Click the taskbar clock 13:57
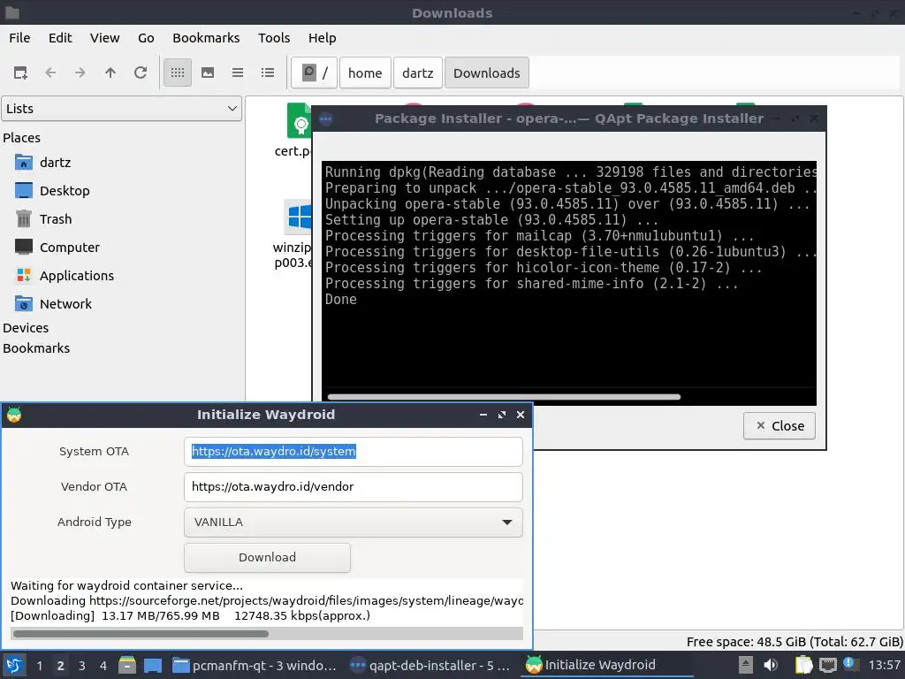The image size is (905, 679). 884,666
